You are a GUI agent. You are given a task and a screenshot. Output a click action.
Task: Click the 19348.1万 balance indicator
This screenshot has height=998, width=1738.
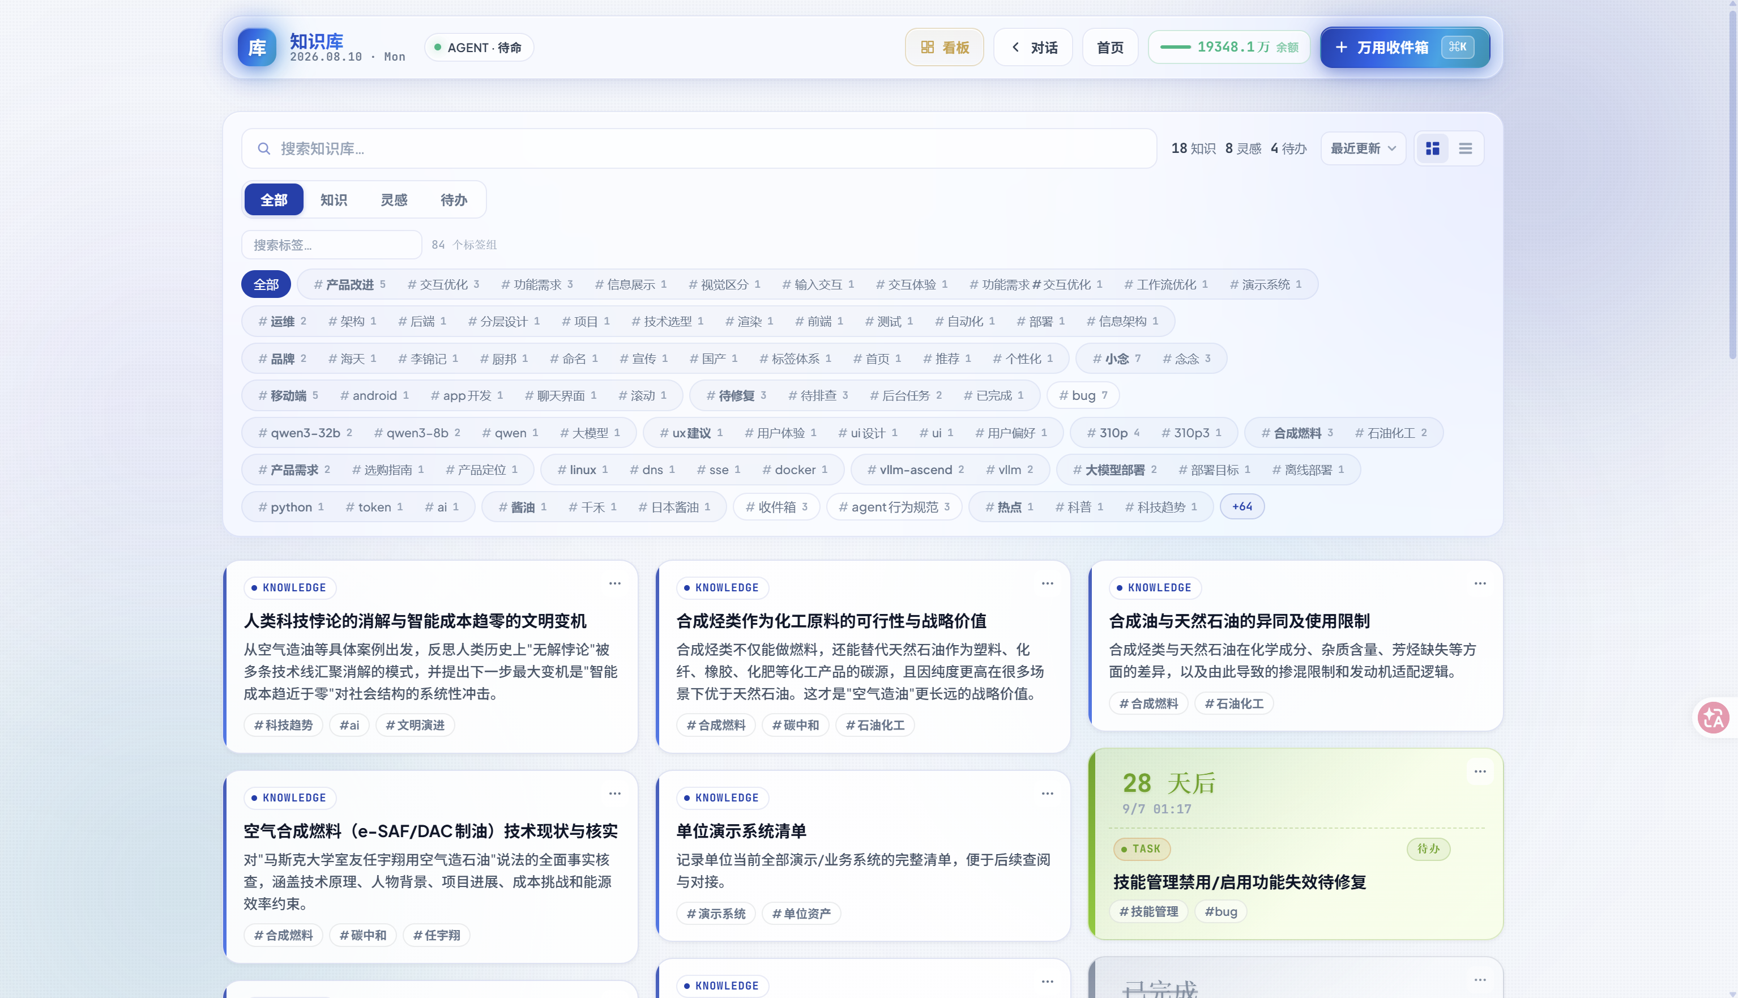[1229, 48]
